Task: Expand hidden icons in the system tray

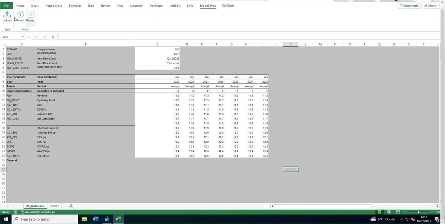Action: [402, 219]
